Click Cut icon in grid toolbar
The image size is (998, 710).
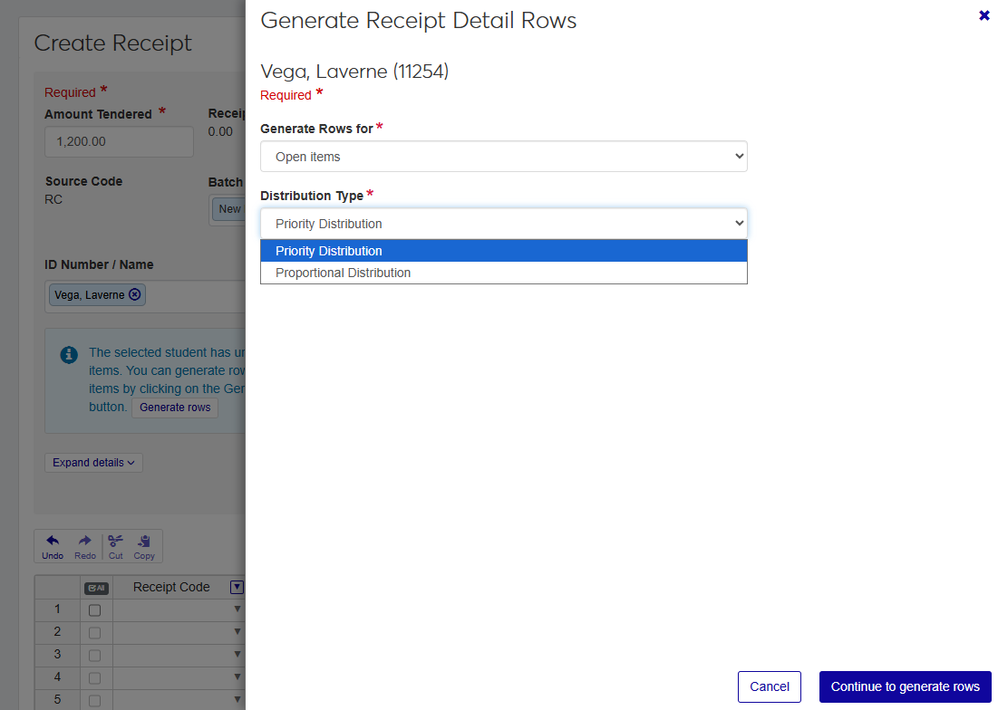[115, 547]
